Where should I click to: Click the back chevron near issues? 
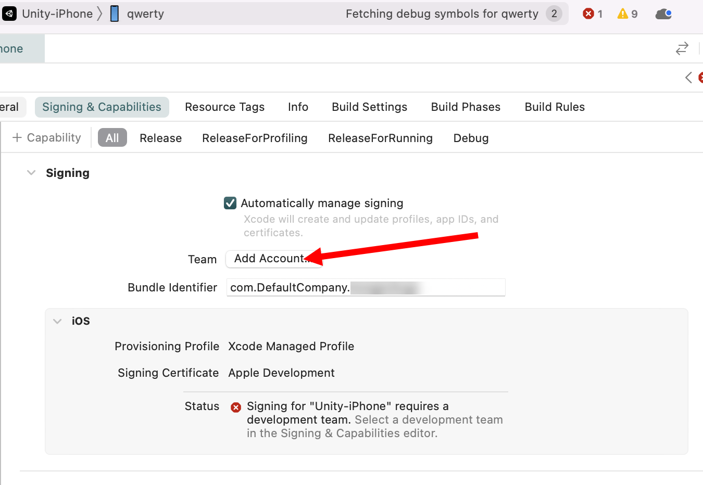(688, 78)
